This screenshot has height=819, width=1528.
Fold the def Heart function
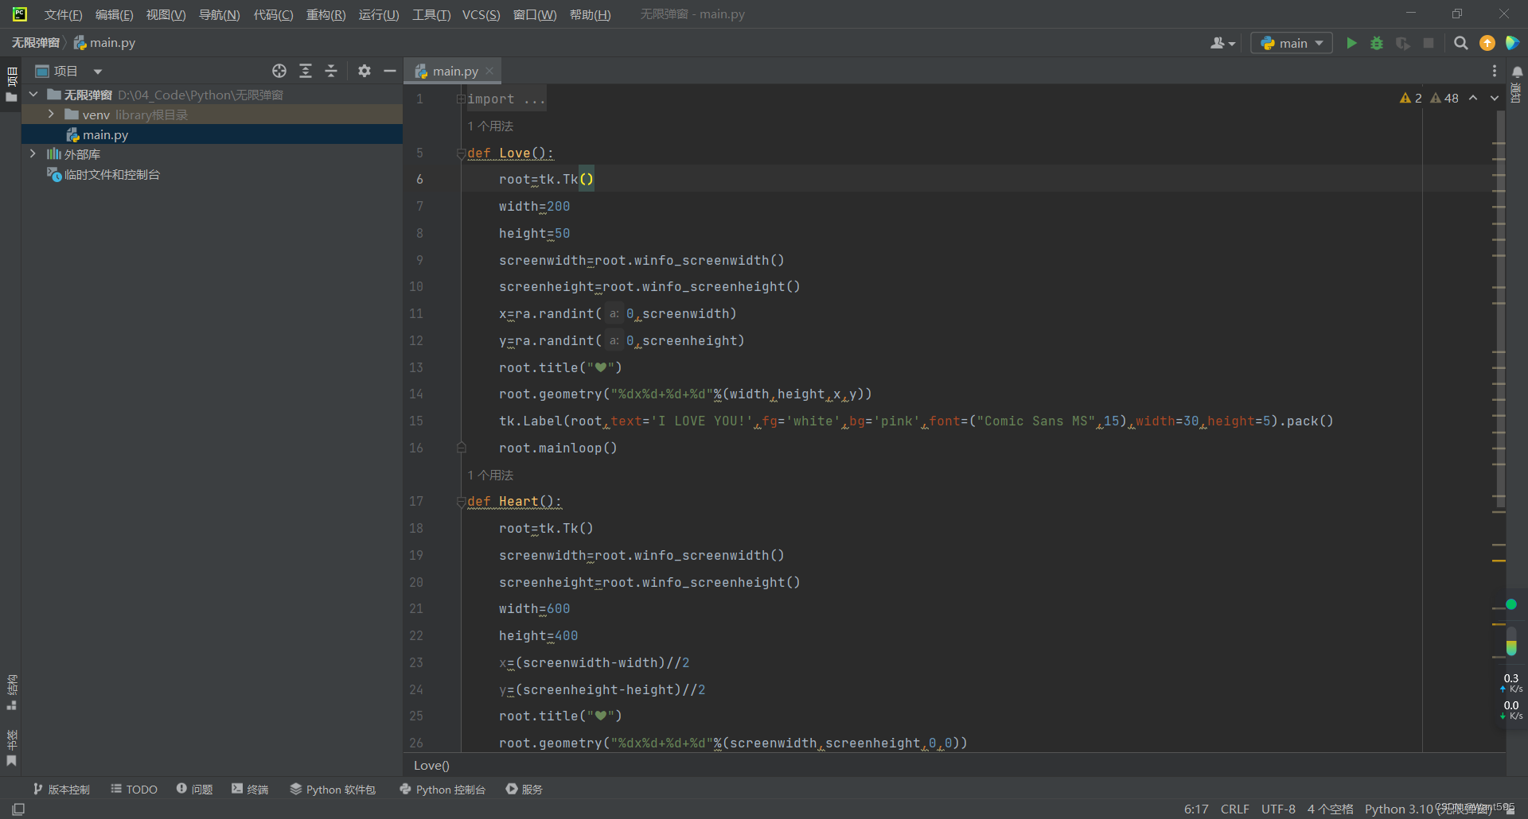pyautogui.click(x=461, y=502)
